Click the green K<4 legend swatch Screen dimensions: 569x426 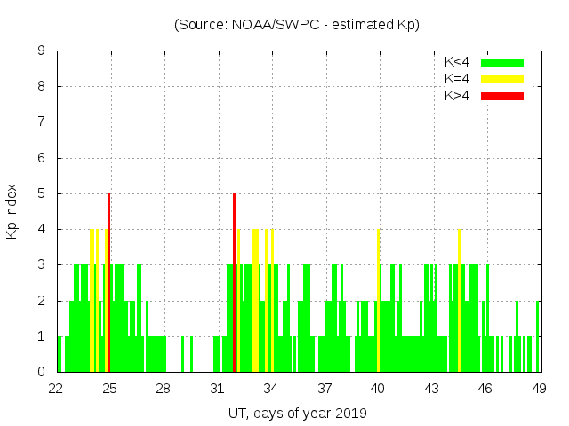[502, 62]
